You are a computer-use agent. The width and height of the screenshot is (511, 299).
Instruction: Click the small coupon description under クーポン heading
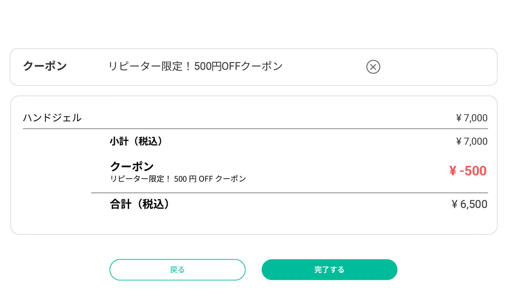point(178,179)
